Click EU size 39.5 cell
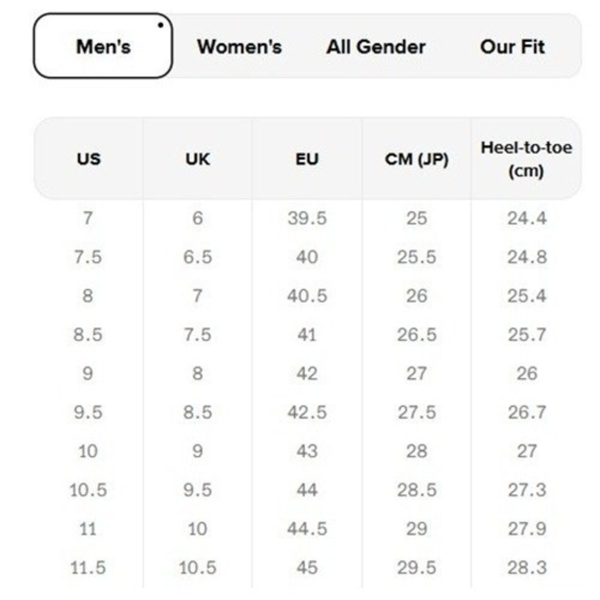Image resolution: width=600 pixels, height=600 pixels. [307, 218]
